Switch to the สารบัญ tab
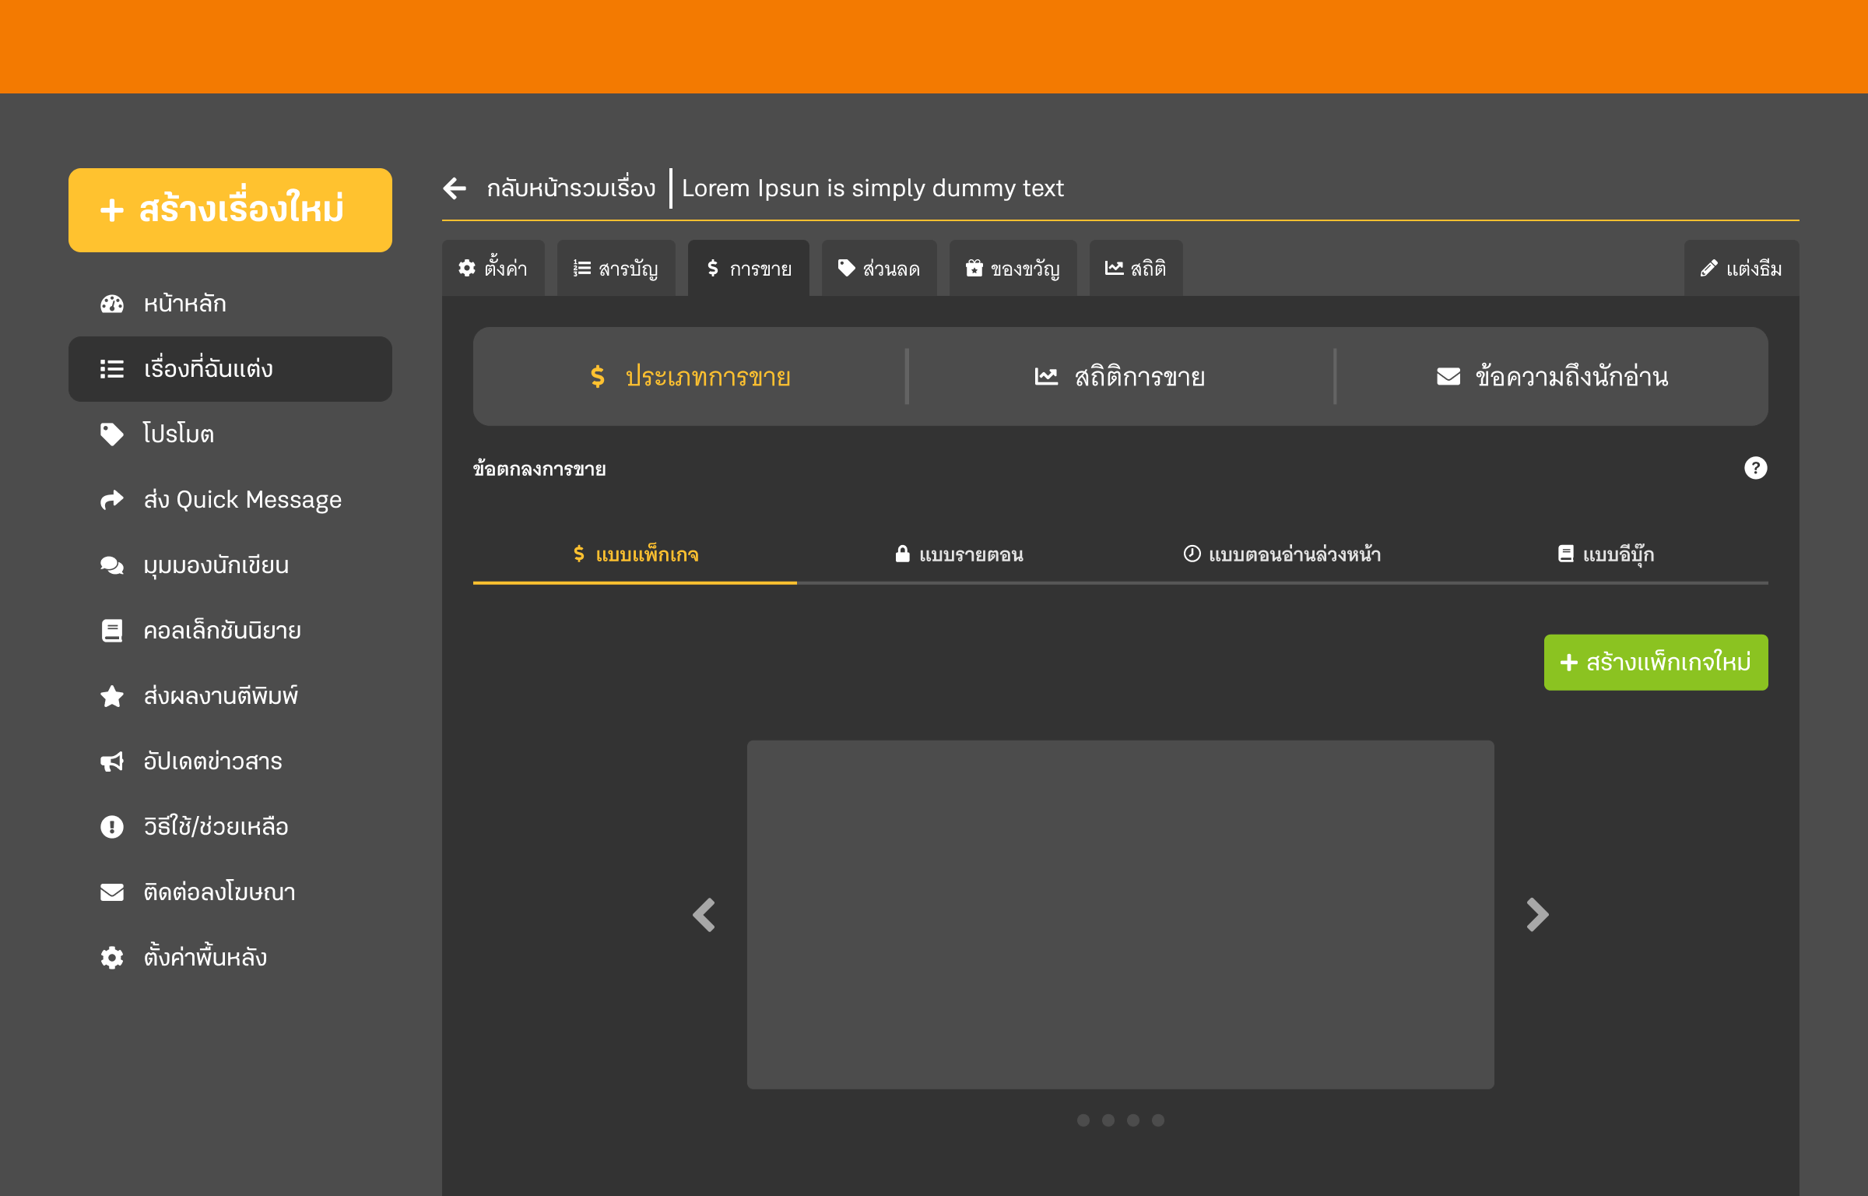The height and width of the screenshot is (1196, 1868). tap(616, 268)
